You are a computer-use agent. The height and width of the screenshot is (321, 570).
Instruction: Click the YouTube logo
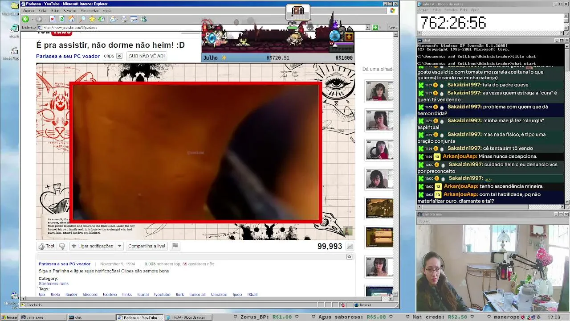(54, 33)
